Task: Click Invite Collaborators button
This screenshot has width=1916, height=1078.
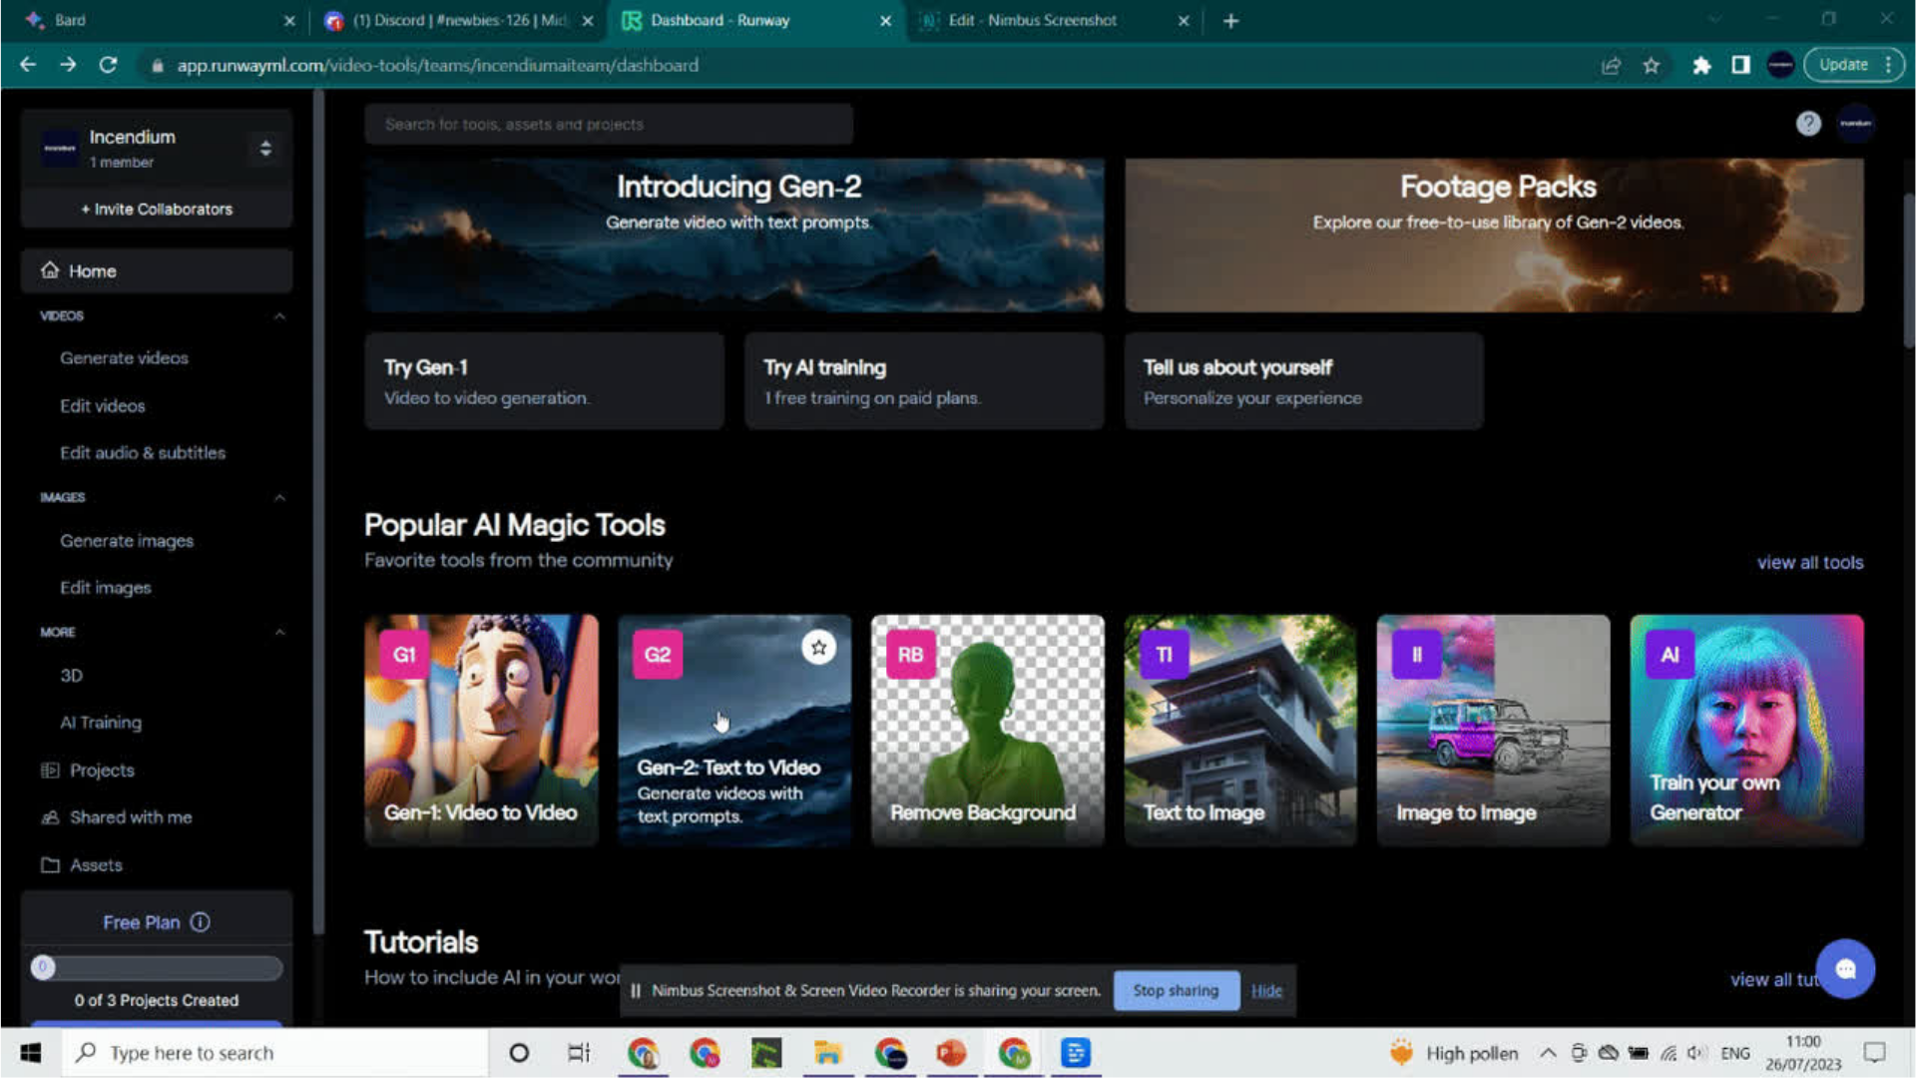Action: (157, 209)
